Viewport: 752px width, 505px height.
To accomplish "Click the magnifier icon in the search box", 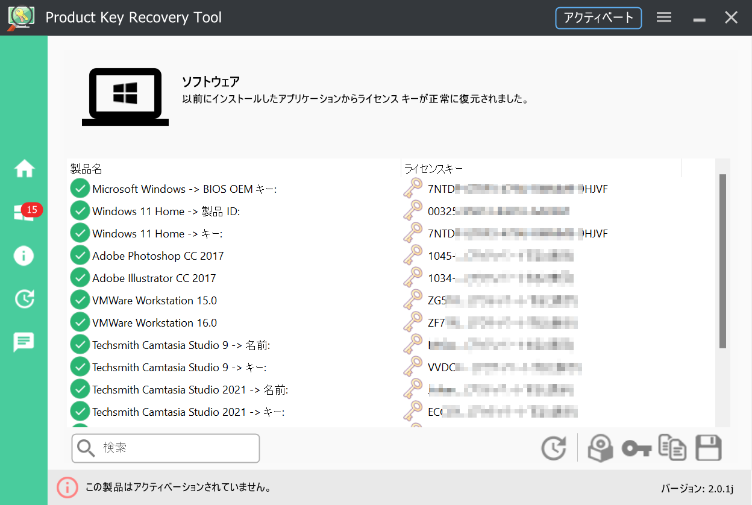I will point(87,448).
